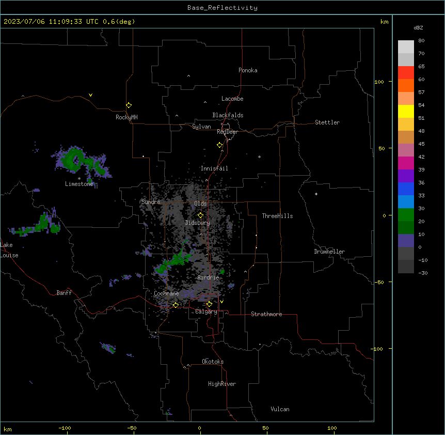Viewport: 445px width, 435px height.
Task: Click the green radar echo above Limestone
Action: (75, 160)
